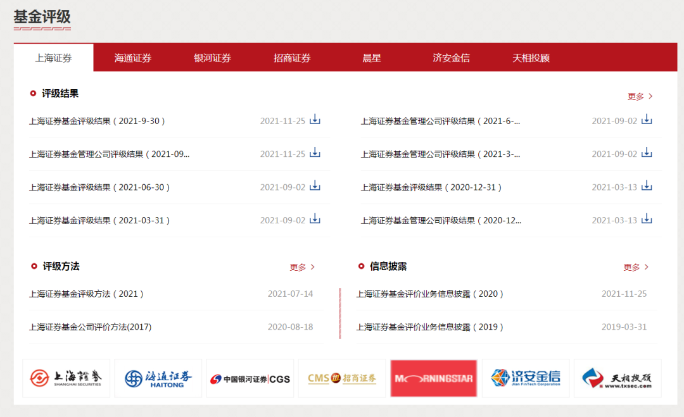Screen dimensions: 684x417
Task: Open the 天相投顾 tab
Action: pyautogui.click(x=531, y=58)
